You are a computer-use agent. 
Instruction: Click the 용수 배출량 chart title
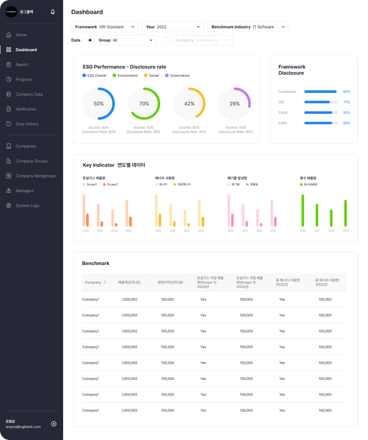pos(308,178)
